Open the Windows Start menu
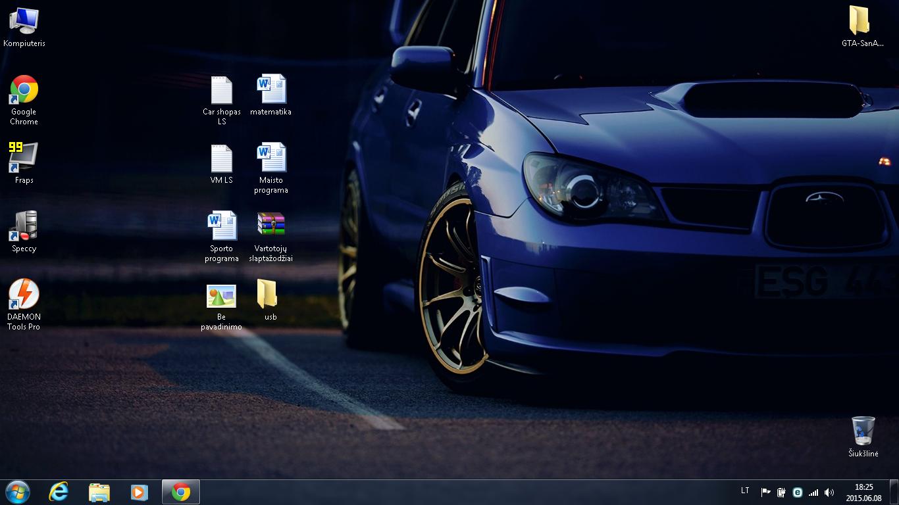The height and width of the screenshot is (505, 899). point(18,492)
